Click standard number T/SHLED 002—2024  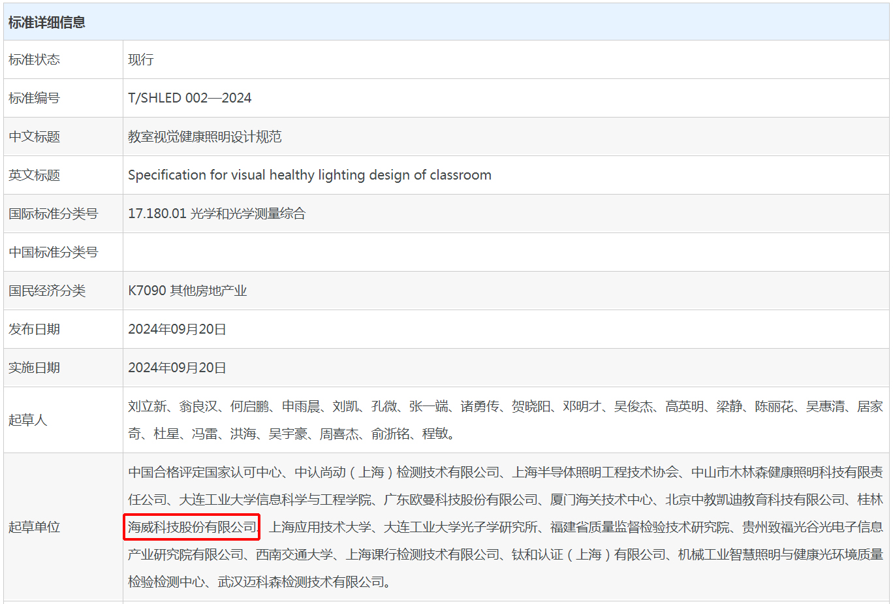189,98
